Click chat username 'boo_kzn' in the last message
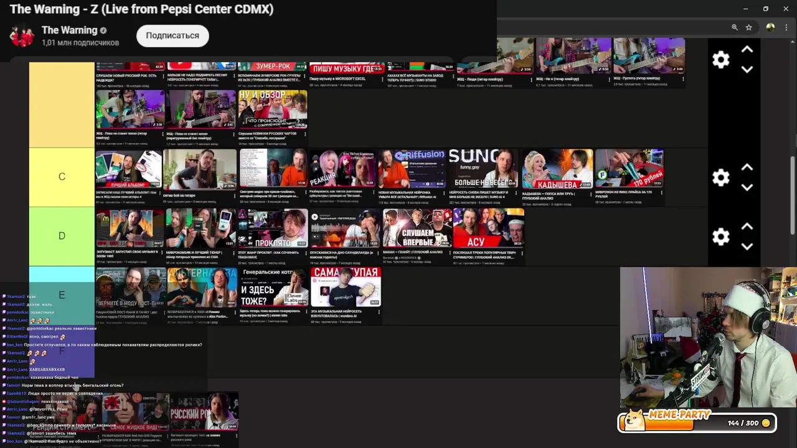The image size is (797, 448). (14, 441)
